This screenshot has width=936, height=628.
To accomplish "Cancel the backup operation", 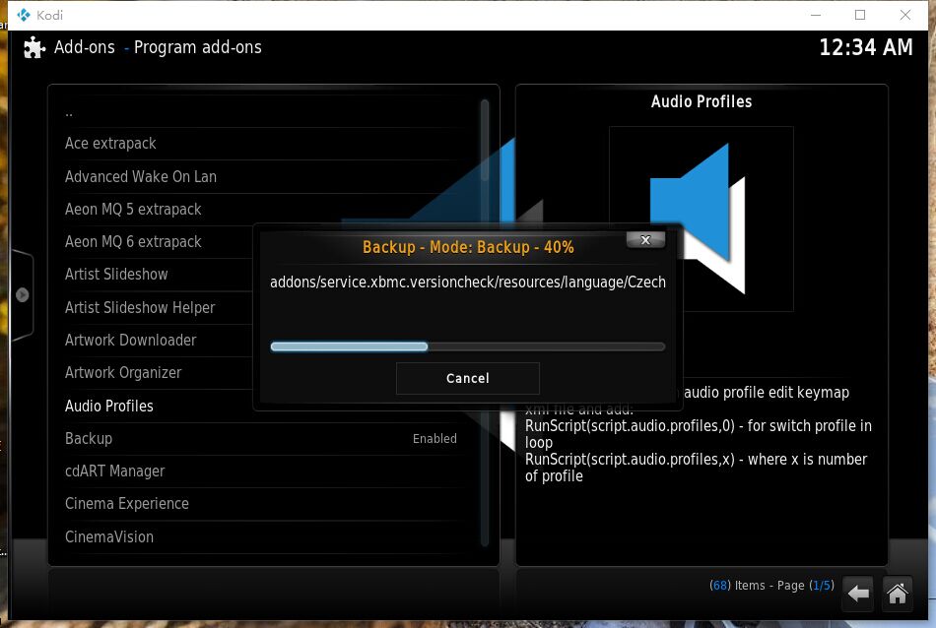I will pyautogui.click(x=467, y=378).
